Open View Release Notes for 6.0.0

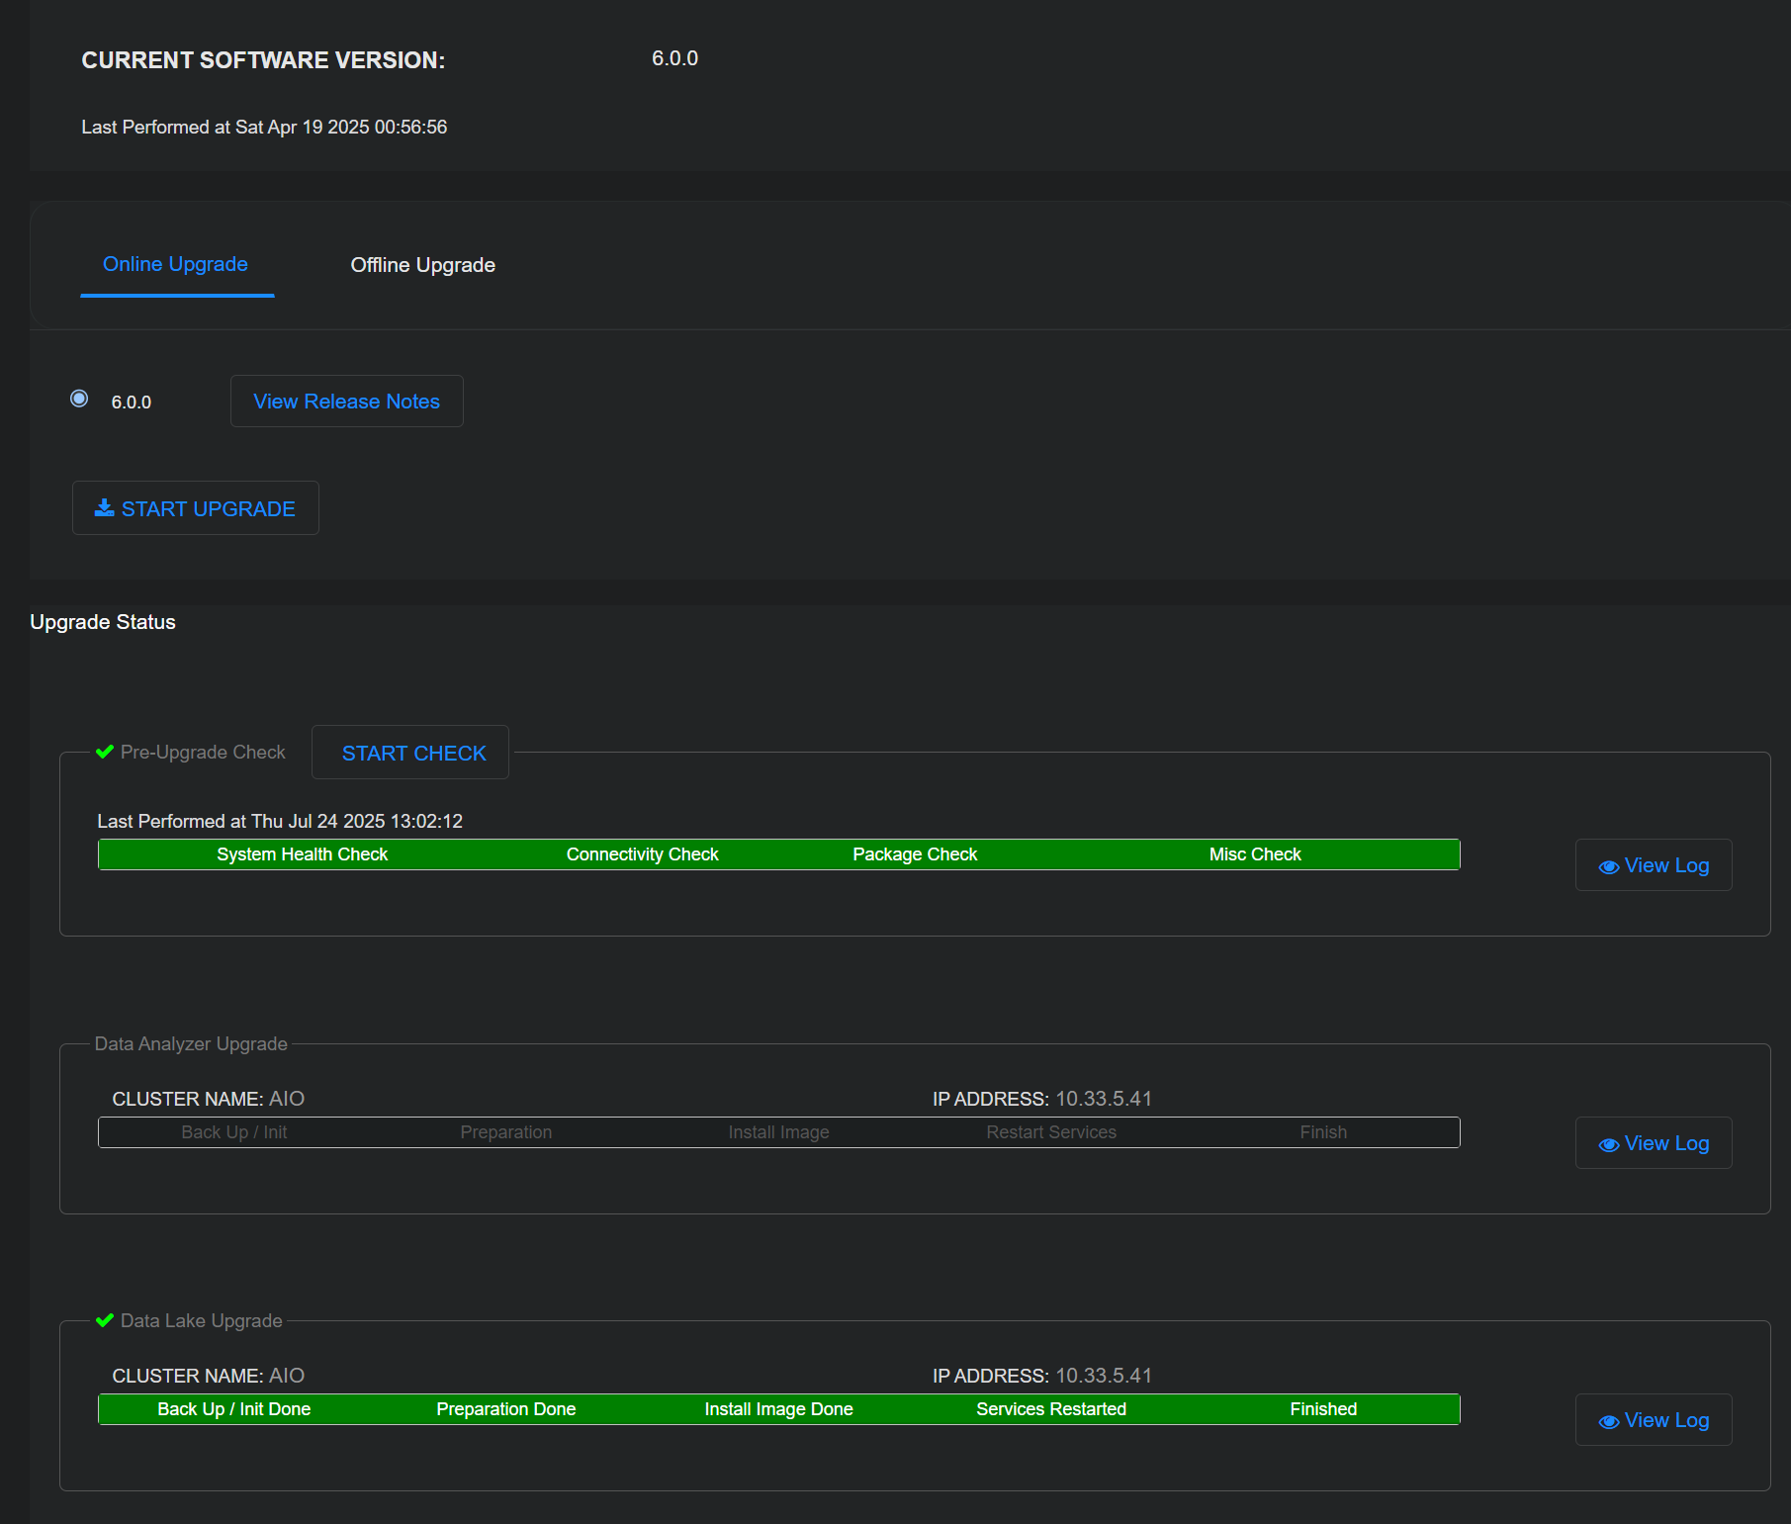coord(346,402)
